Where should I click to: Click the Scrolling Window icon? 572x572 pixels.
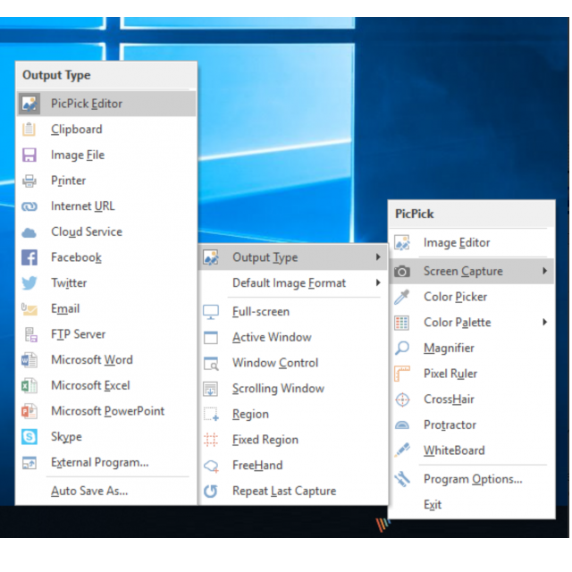(x=211, y=389)
